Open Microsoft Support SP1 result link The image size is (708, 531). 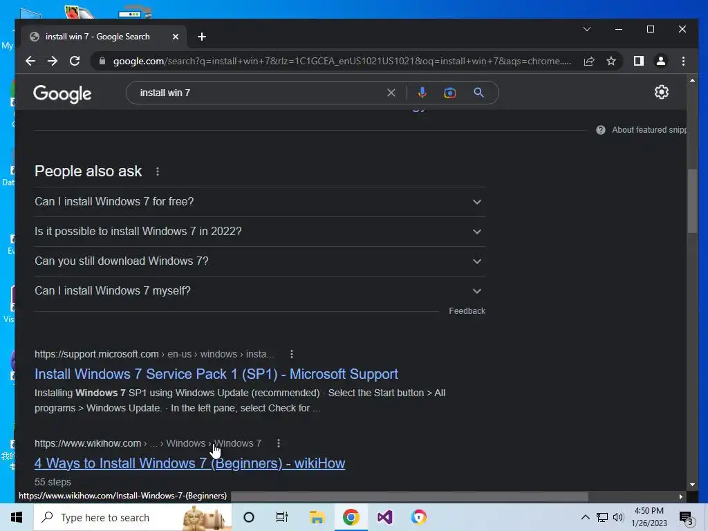pos(216,374)
